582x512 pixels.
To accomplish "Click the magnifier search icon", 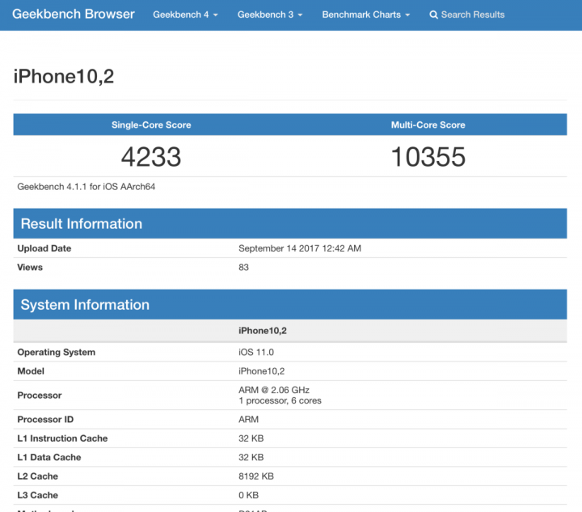I will pos(433,15).
